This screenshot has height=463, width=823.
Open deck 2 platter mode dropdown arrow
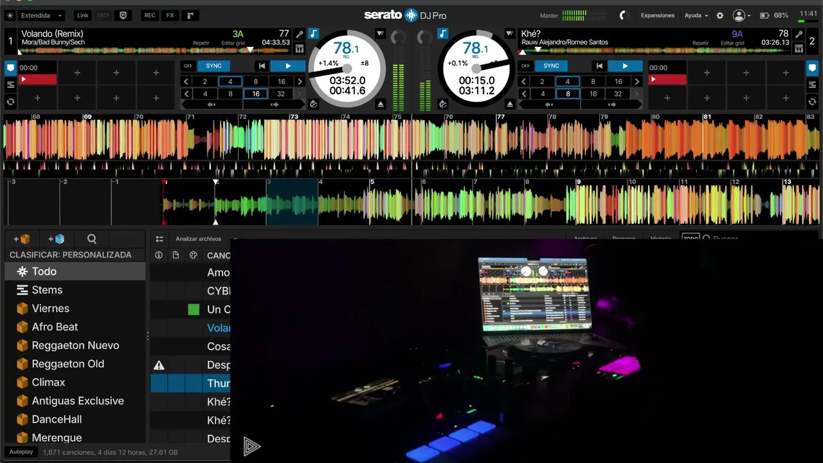coord(509,33)
